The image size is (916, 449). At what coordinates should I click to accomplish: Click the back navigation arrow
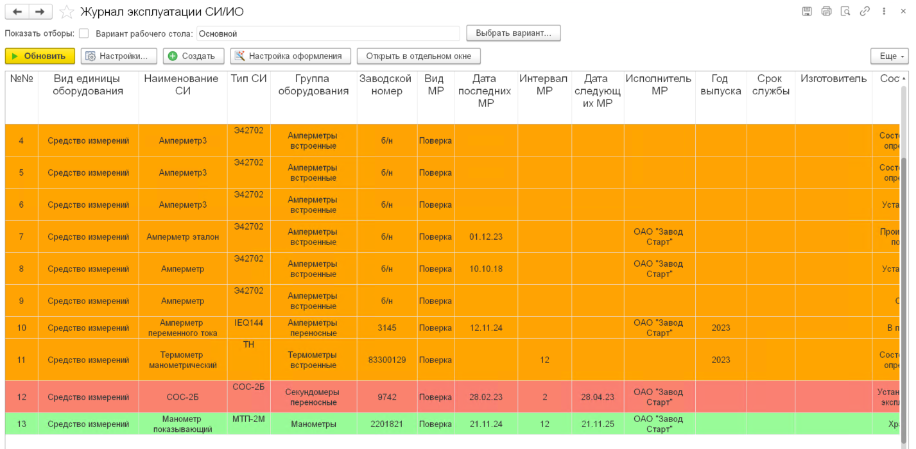point(17,12)
